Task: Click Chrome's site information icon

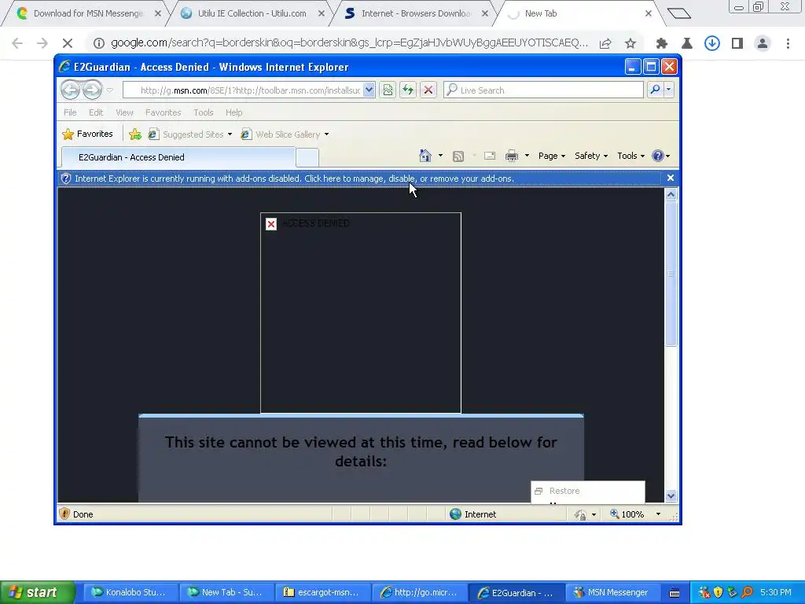Action: (99, 43)
